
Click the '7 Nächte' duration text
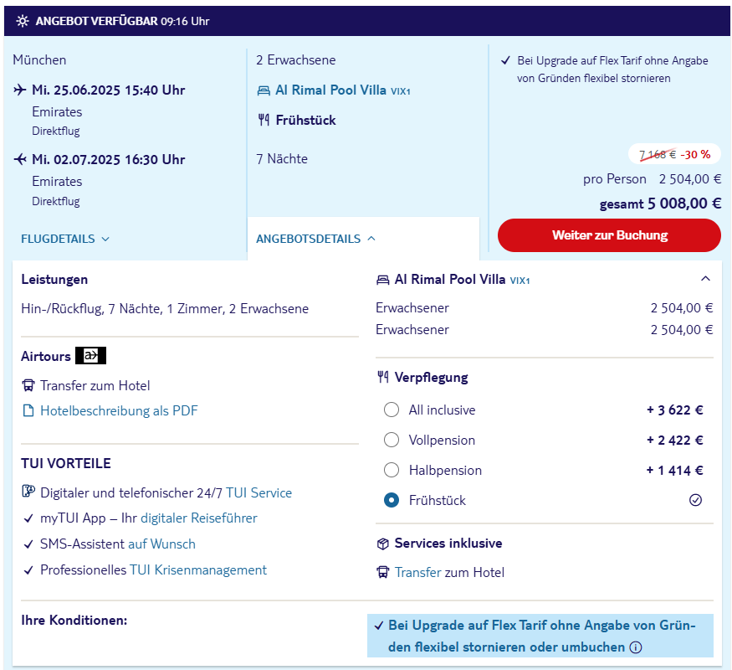pos(282,159)
